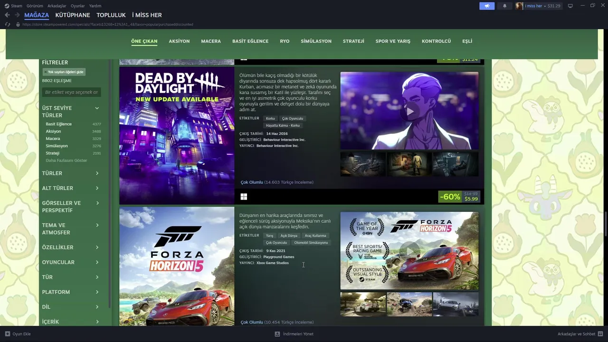Switch to the TOPLULUK tab
Viewport: 608px width, 342px height.
click(111, 15)
